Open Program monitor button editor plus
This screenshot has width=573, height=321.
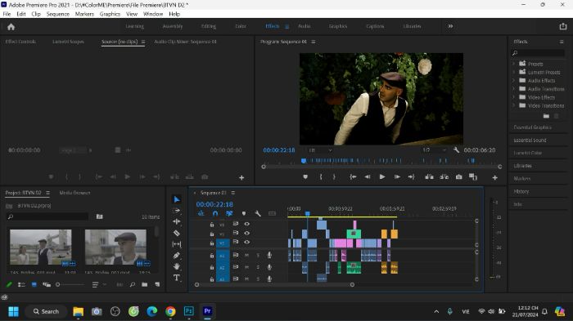(494, 177)
